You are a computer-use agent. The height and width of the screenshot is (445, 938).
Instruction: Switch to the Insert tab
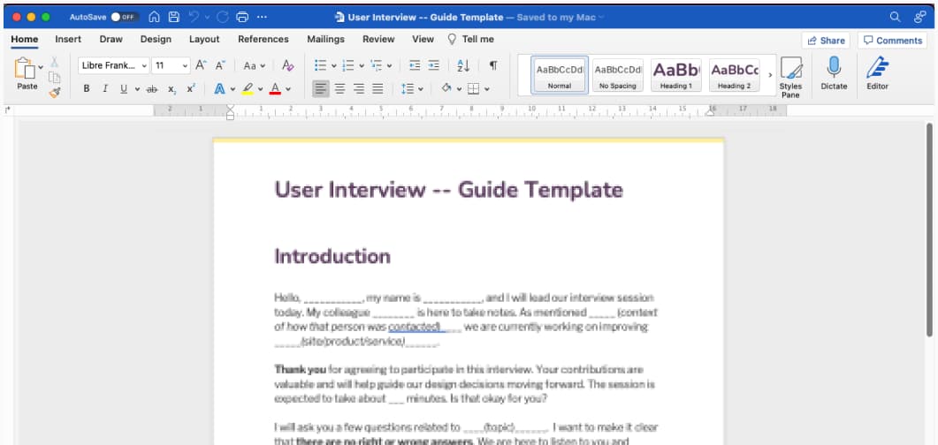(68, 39)
